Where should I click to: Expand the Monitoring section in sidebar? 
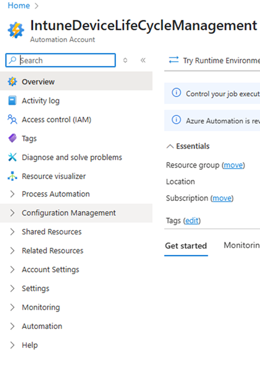pos(12,308)
